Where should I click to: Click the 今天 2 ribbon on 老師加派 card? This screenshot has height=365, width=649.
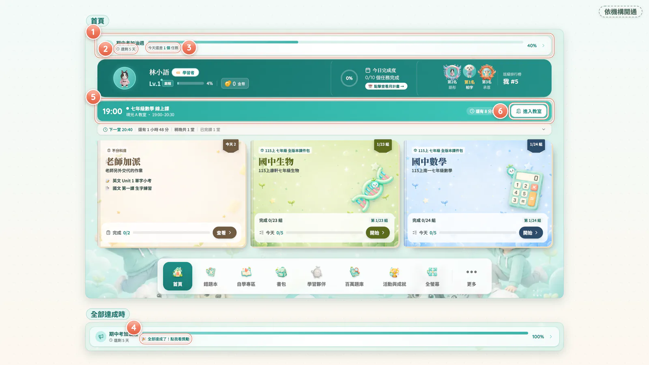(231, 145)
